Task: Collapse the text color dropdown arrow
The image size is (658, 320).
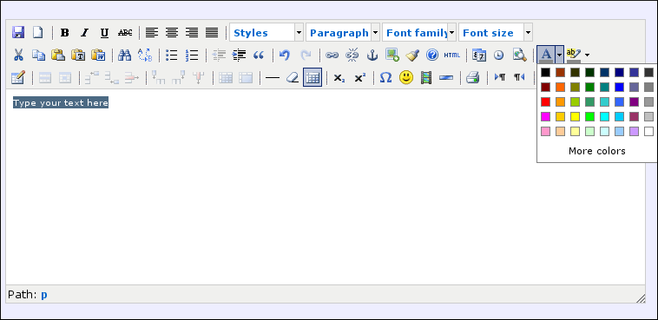Action: coord(559,55)
